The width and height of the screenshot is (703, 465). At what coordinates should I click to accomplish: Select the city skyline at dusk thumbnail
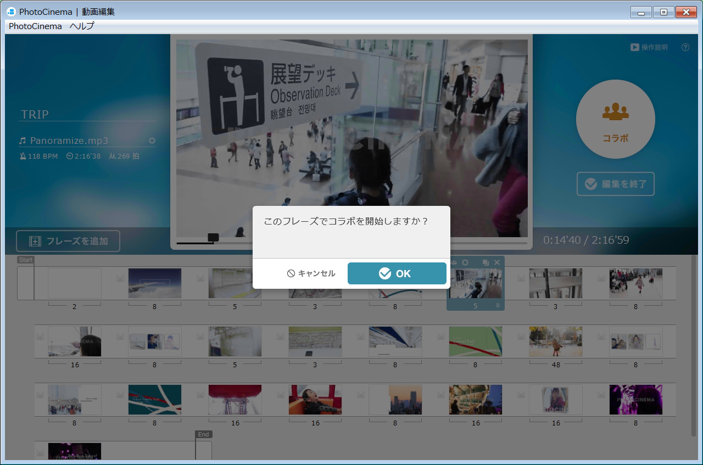395,400
